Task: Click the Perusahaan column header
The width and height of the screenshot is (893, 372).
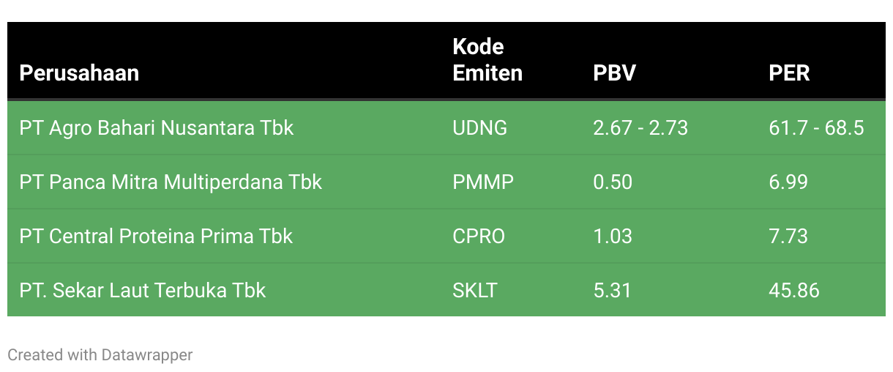Action: point(79,73)
